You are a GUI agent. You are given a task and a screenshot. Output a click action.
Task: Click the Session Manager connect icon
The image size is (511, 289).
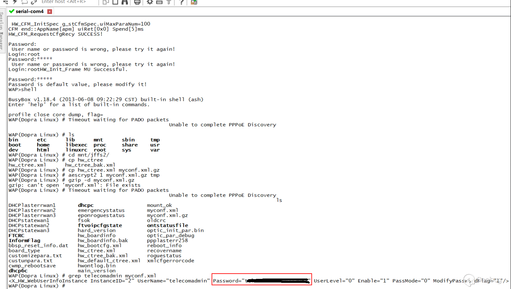coord(5,2)
